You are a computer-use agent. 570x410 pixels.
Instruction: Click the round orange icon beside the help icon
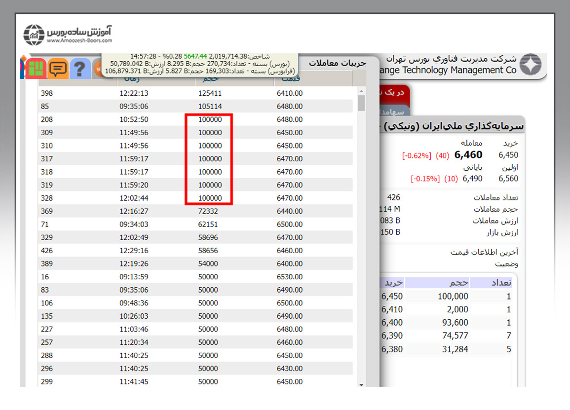point(97,68)
